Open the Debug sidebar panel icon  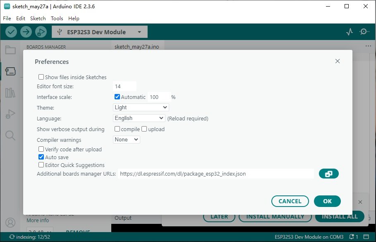pos(10,114)
